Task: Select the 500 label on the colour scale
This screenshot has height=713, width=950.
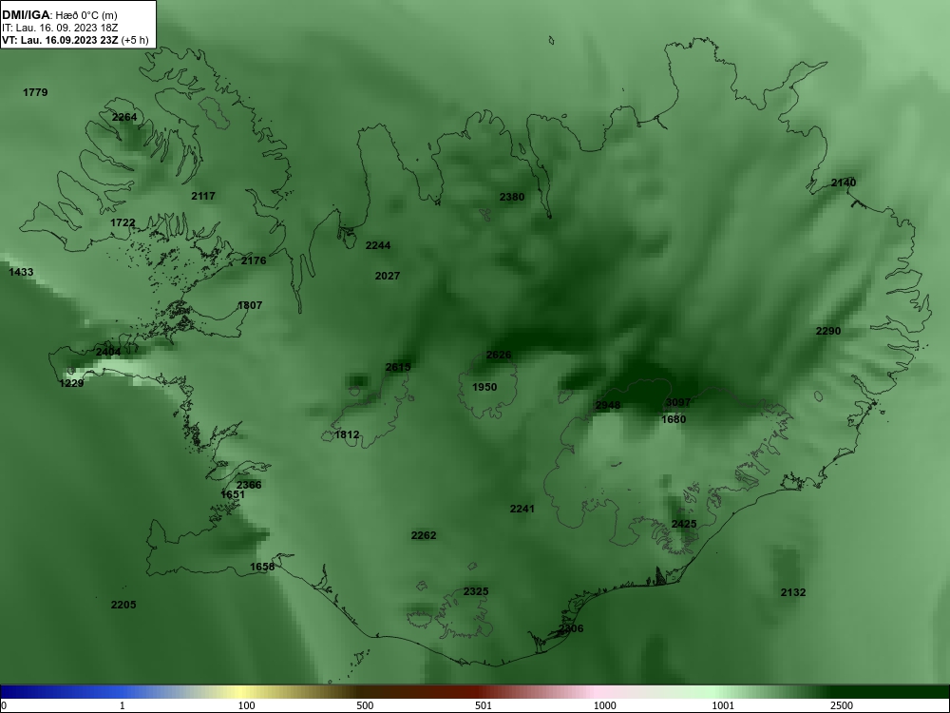Action: pos(365,705)
